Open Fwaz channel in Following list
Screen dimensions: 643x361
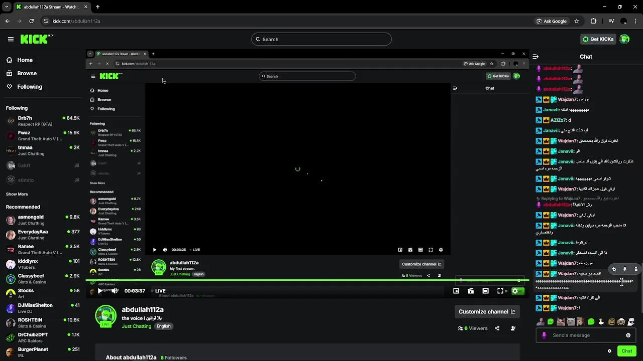[43, 135]
